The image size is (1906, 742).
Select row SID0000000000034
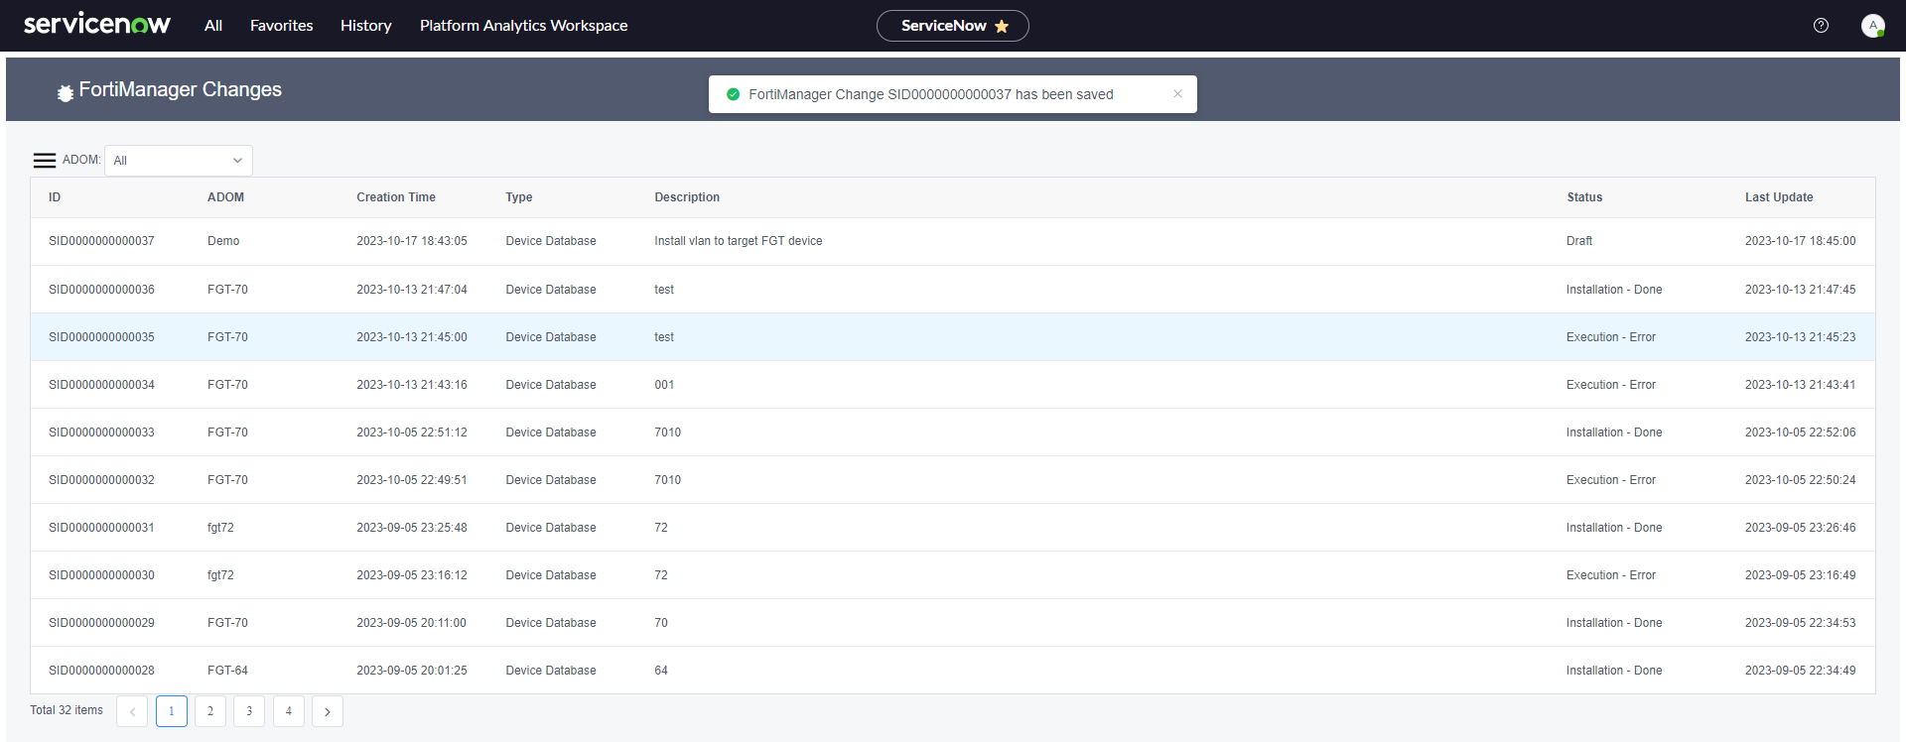click(953, 385)
